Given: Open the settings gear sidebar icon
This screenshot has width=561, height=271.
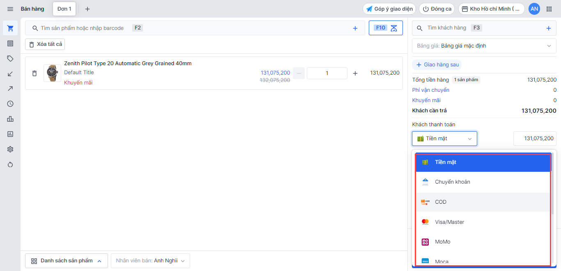Looking at the screenshot, I should (10, 149).
